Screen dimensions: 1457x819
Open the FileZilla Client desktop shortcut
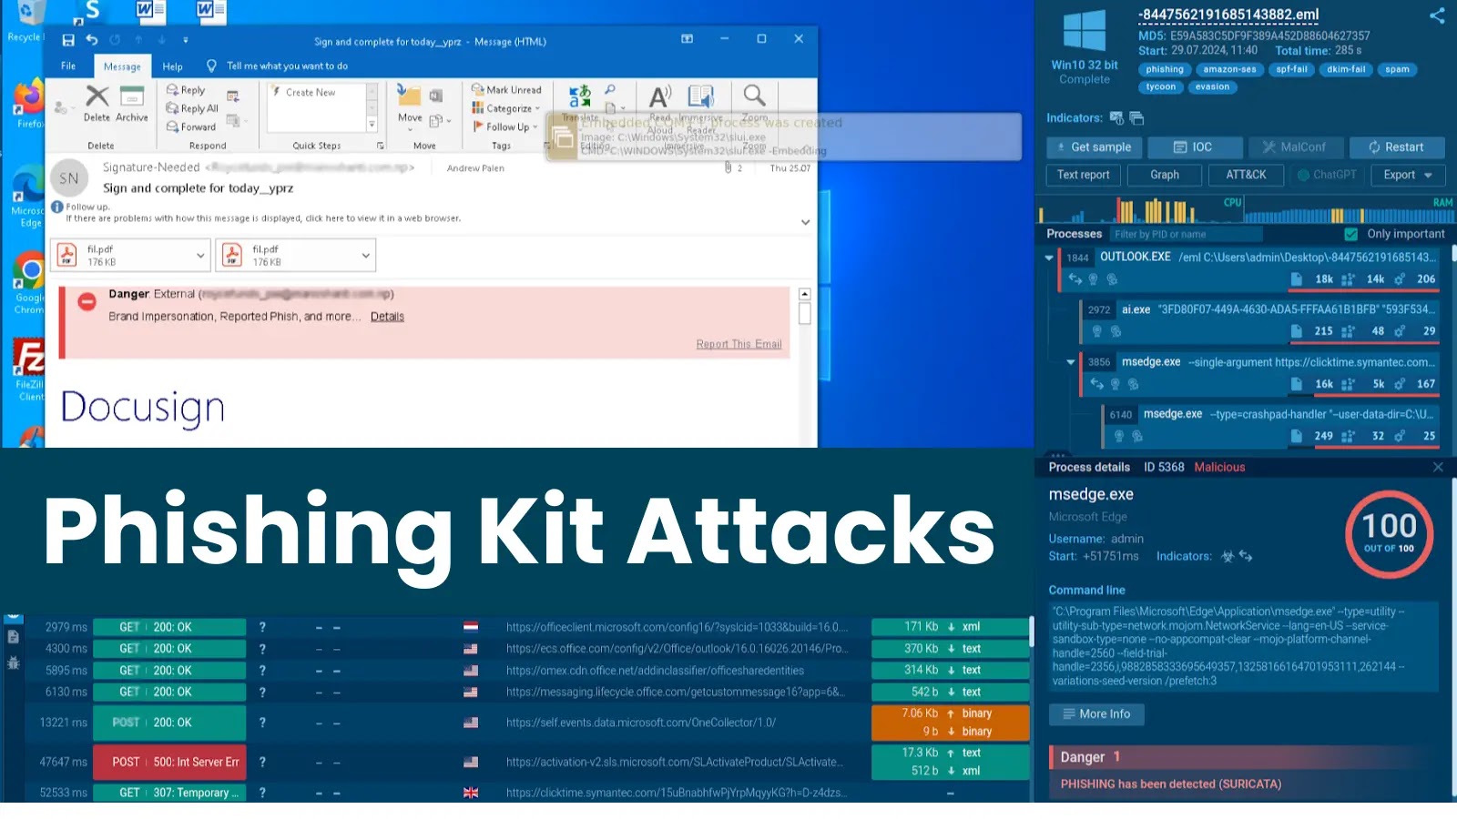pyautogui.click(x=29, y=369)
